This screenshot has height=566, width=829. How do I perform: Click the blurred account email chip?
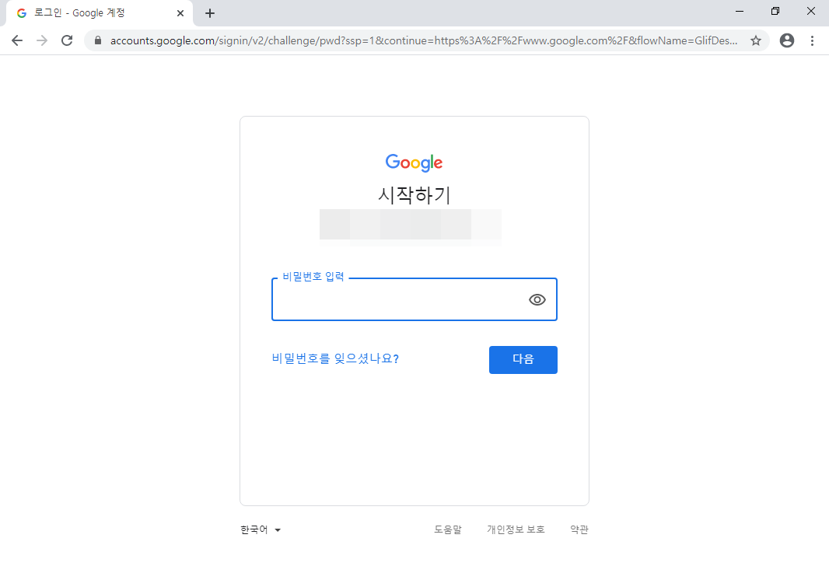[x=411, y=228]
